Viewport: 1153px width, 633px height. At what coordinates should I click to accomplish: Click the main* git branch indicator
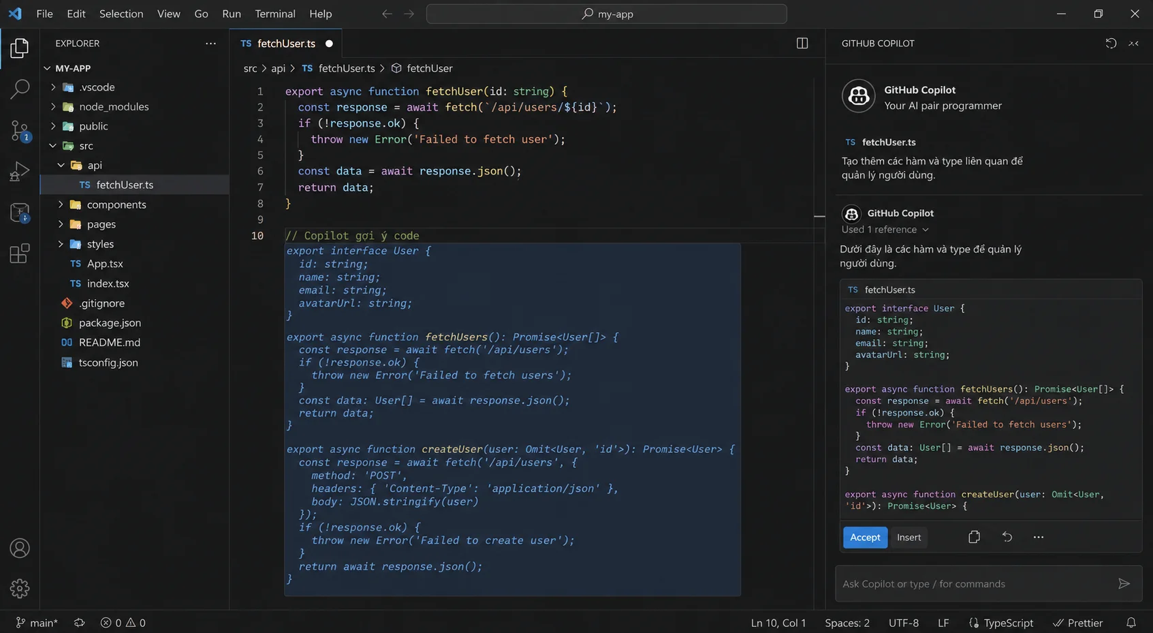[37, 623]
